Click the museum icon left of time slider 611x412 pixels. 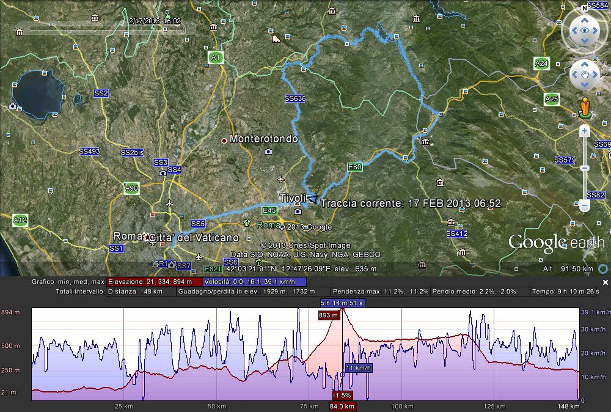(20, 32)
